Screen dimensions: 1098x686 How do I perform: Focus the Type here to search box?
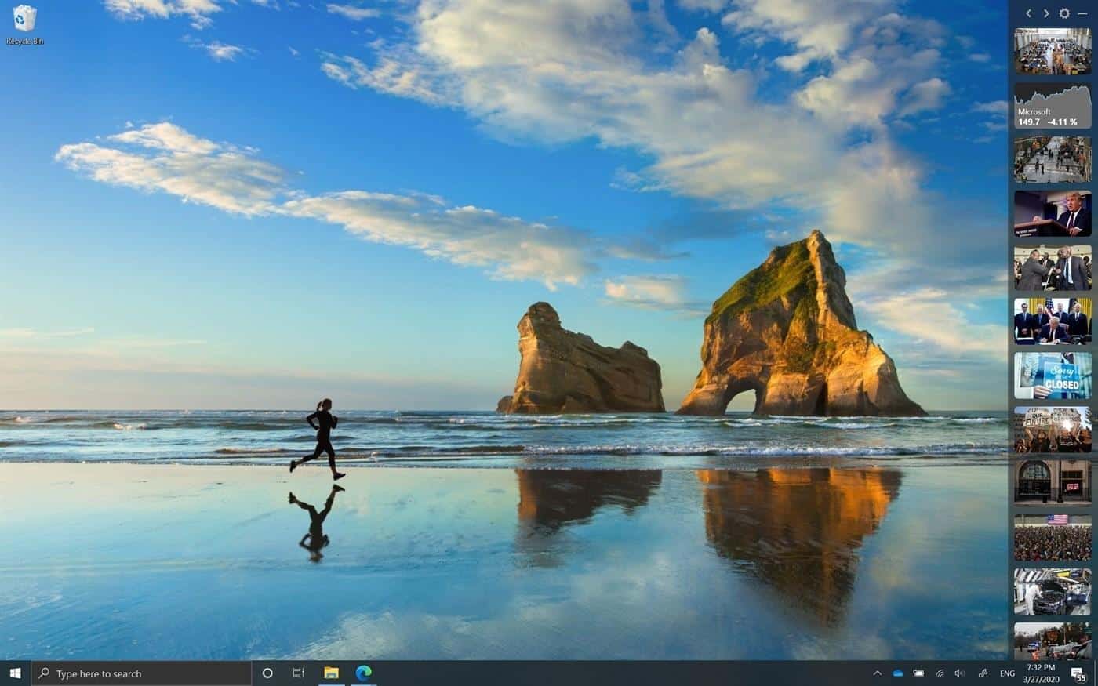[x=141, y=673]
